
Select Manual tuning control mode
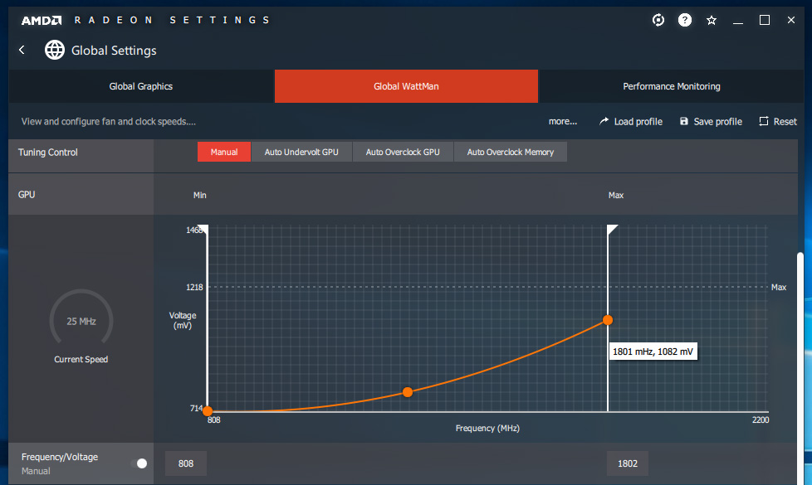(x=224, y=153)
